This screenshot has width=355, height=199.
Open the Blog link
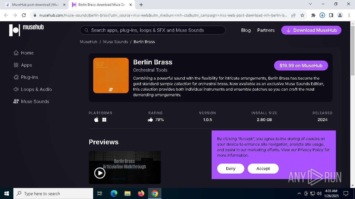tap(246, 30)
